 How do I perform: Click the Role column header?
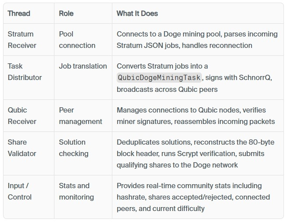(67, 13)
